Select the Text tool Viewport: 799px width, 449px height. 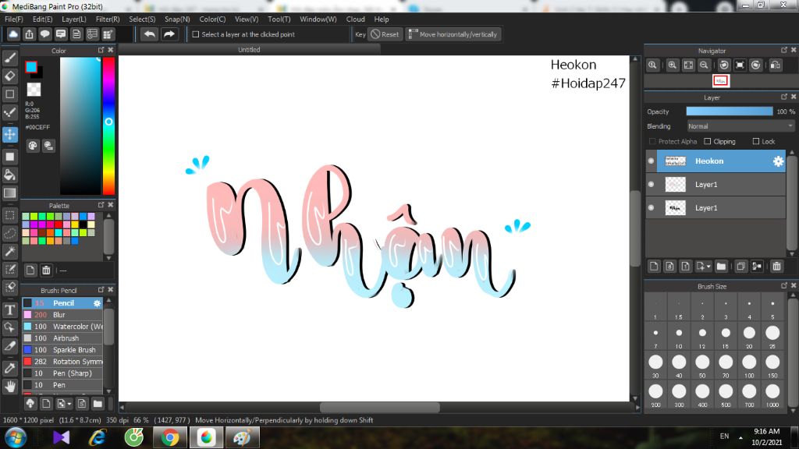tap(9, 309)
